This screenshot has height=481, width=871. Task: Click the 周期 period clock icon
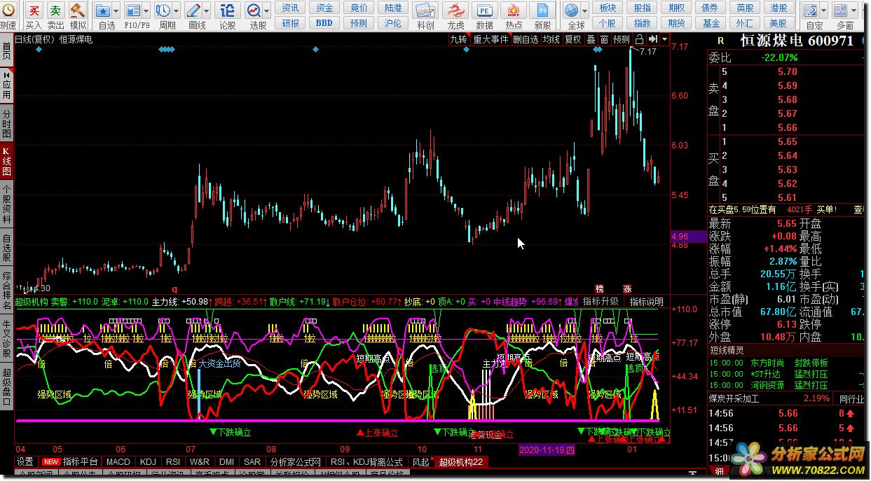click(162, 11)
